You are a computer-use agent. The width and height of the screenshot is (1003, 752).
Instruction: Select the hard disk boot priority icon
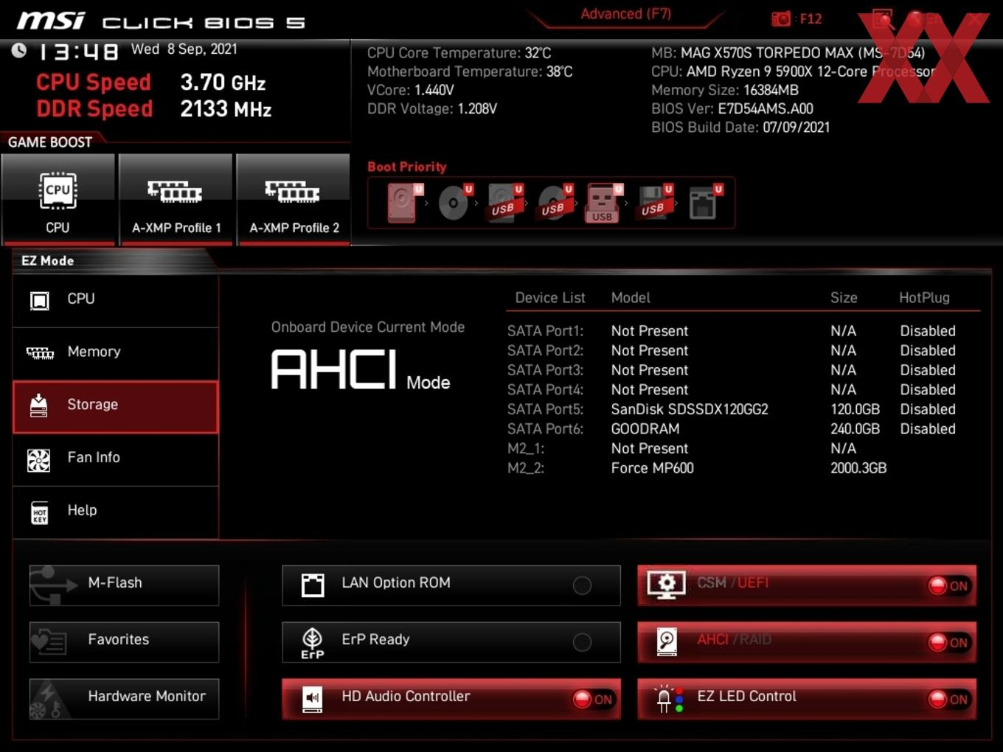[x=403, y=203]
